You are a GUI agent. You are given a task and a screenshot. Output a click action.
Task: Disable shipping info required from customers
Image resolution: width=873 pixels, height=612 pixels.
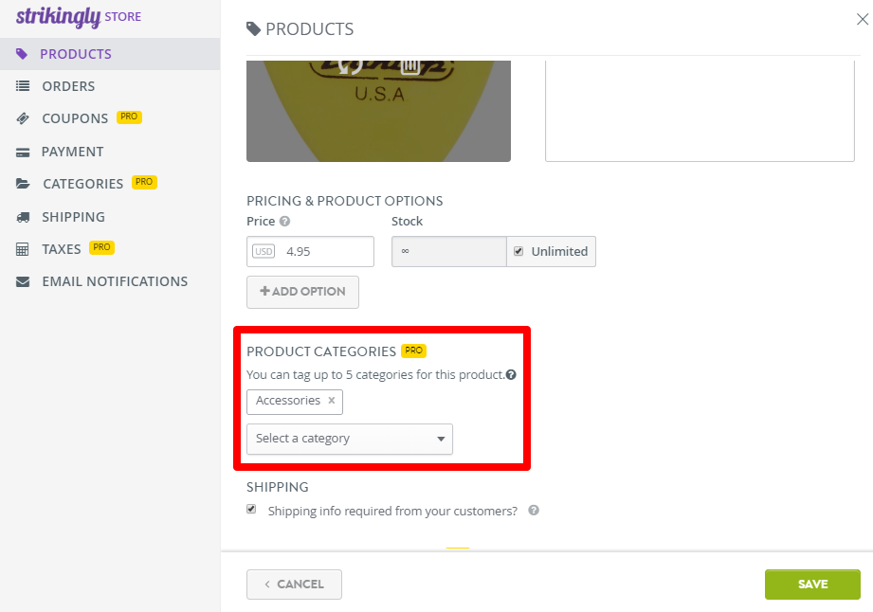tap(251, 509)
